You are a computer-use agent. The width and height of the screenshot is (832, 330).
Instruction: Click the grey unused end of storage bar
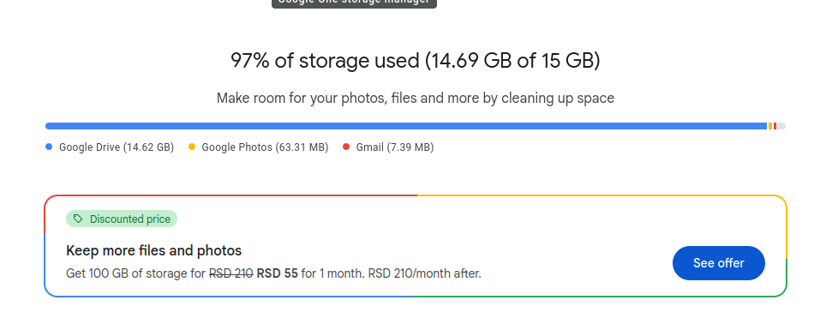[x=781, y=126]
